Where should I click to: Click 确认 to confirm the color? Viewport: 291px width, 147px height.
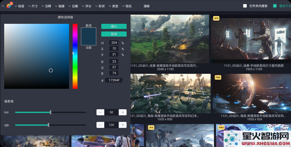[114, 26]
